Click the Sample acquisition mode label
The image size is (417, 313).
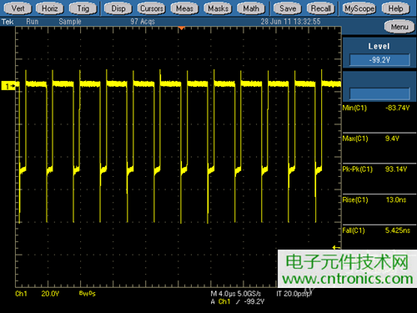pyautogui.click(x=70, y=22)
